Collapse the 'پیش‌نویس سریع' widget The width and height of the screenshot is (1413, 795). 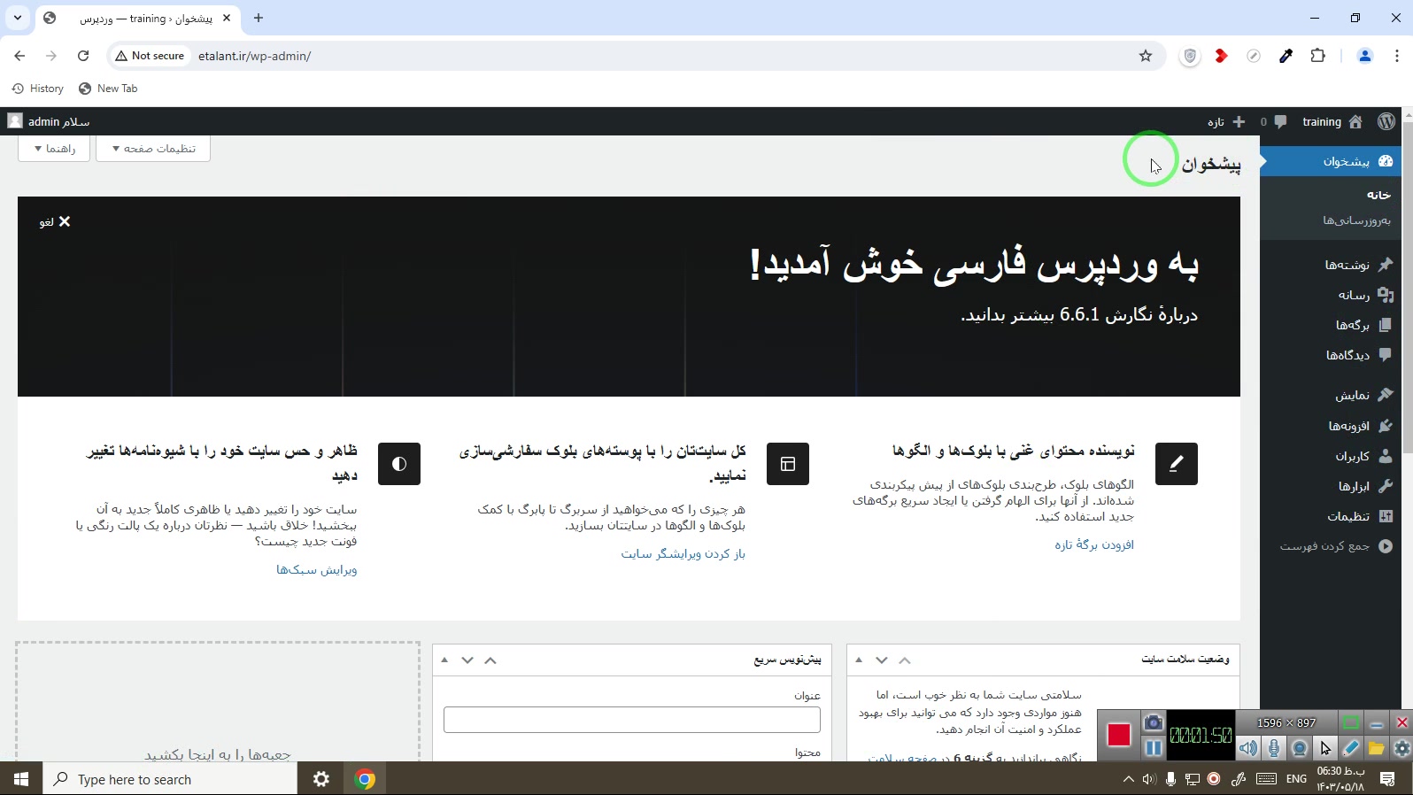tap(444, 660)
